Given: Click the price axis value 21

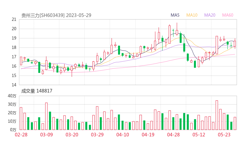Looking at the screenshot, I should (x=14, y=19).
